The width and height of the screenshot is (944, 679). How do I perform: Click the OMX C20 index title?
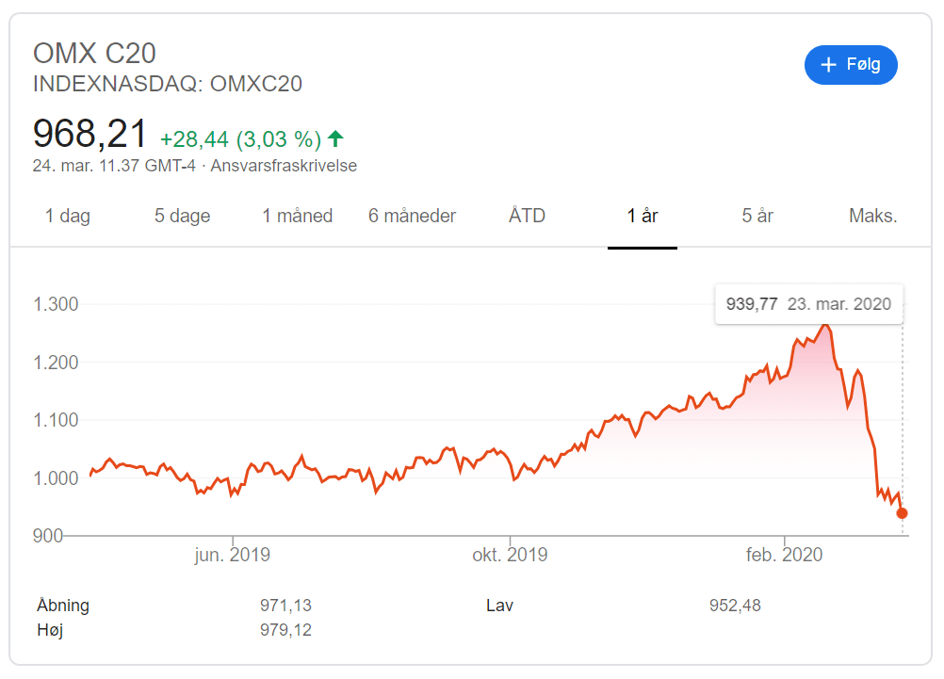pos(94,54)
